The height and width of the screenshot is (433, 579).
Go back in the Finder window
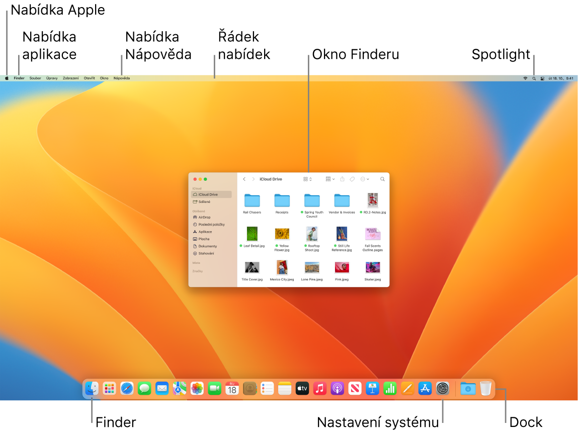[x=244, y=179]
